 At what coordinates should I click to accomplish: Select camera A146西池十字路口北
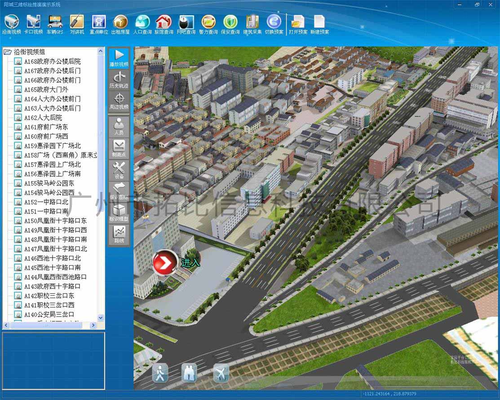click(x=53, y=258)
